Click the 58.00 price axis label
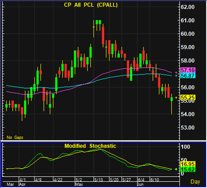This screenshot has width=207, height=188. click(x=187, y=61)
